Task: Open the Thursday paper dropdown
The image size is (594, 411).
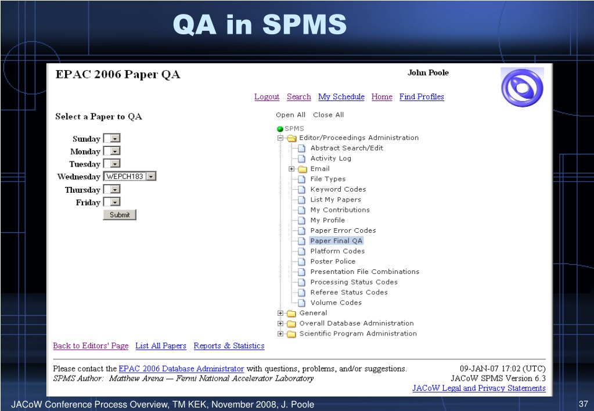Action: pyautogui.click(x=112, y=189)
